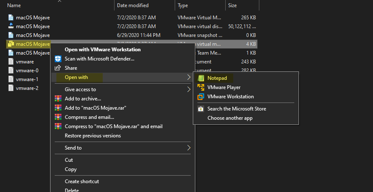Click the Microsoft Defender shield icon
Viewport: 373px width, 192px height.
tap(58, 59)
